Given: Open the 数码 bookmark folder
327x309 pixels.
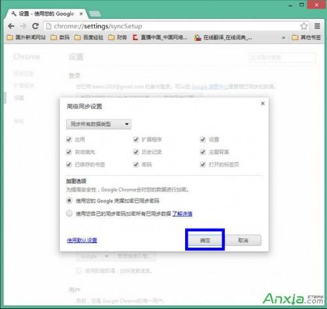Looking at the screenshot, I should (60, 37).
